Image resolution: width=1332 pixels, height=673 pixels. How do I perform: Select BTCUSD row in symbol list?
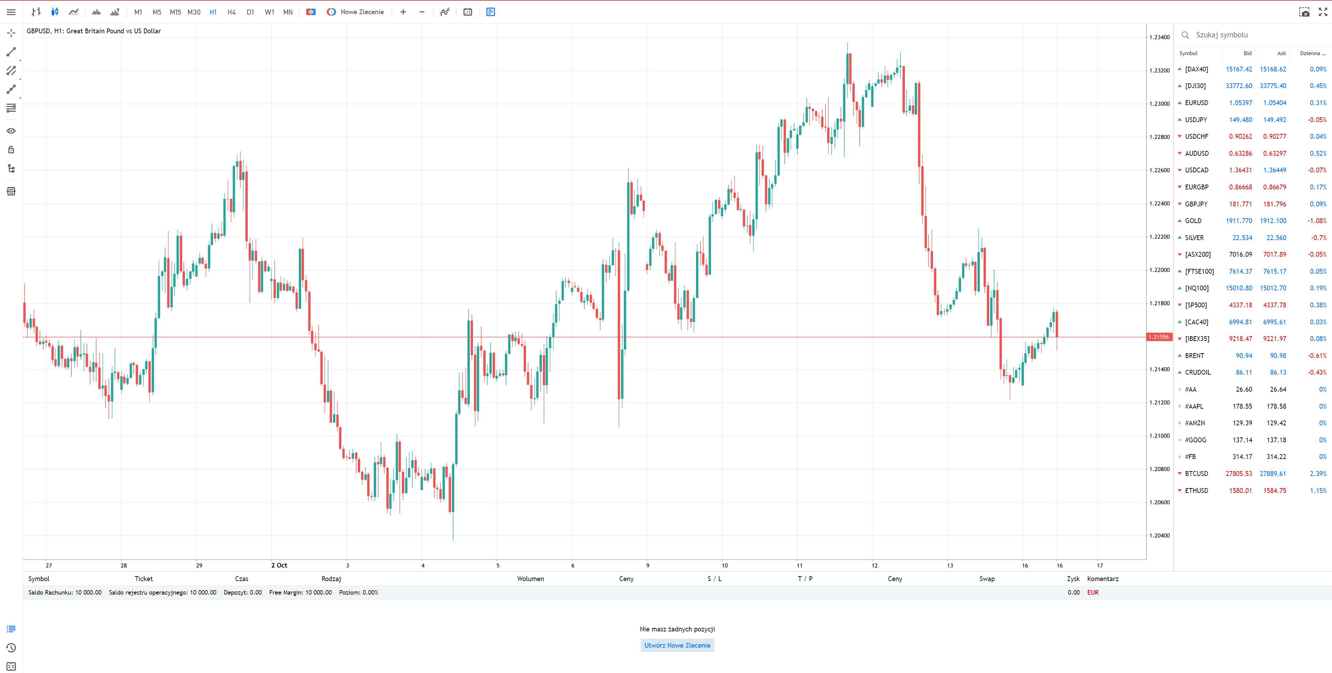(x=1252, y=474)
